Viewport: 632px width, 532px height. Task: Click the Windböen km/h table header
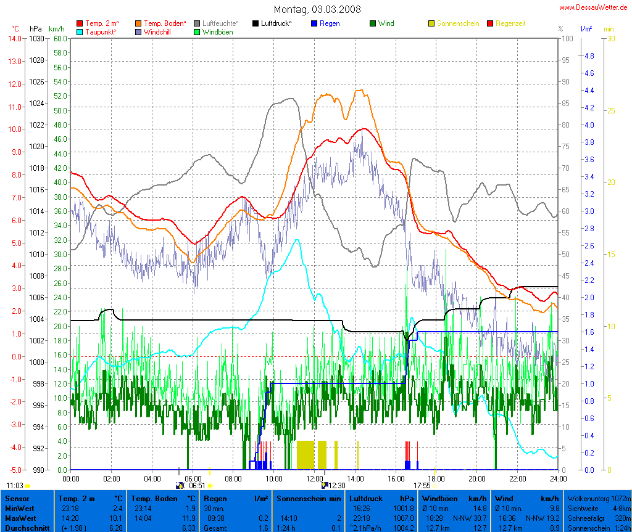pos(453,497)
